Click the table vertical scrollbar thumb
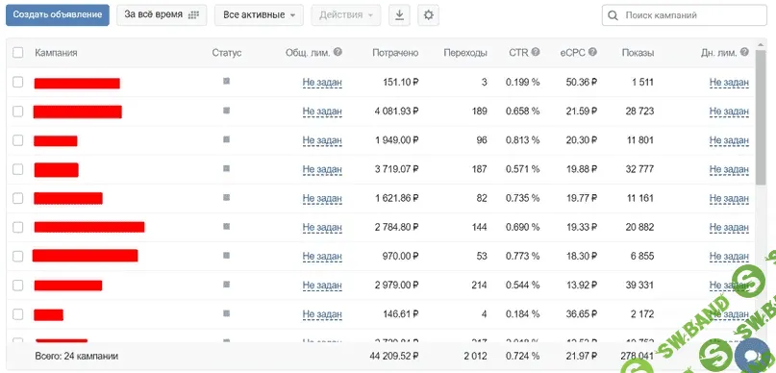Screen dimensions: 776x373 click(761, 116)
